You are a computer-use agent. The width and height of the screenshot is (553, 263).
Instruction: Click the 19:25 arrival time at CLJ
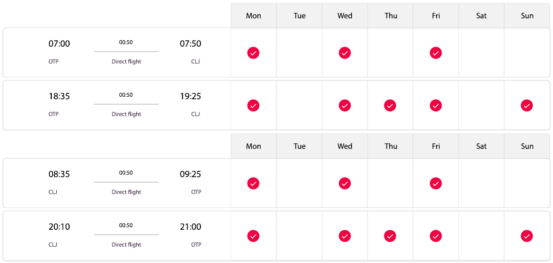pyautogui.click(x=190, y=96)
